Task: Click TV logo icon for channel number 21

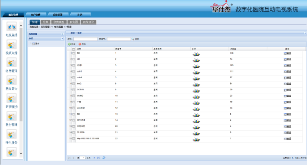Action: pos(196,133)
